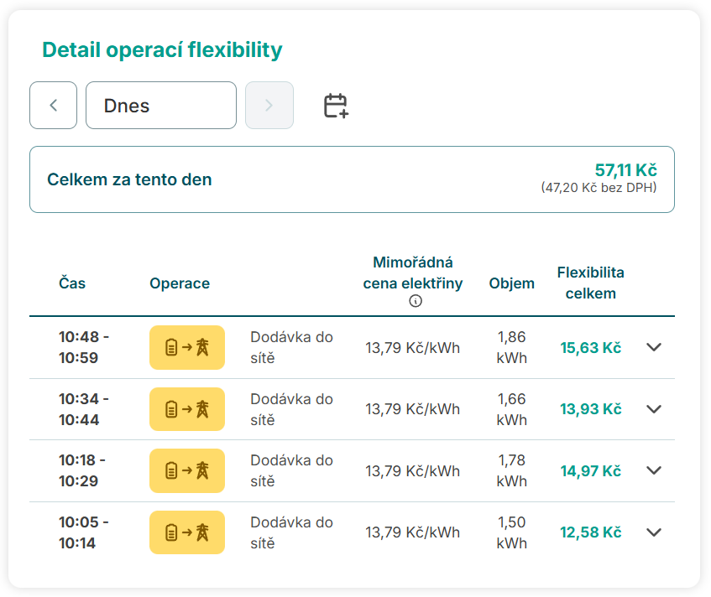This screenshot has width=711, height=597.
Task: Expand the 10:48 - 10:59 operation details
Action: (654, 347)
